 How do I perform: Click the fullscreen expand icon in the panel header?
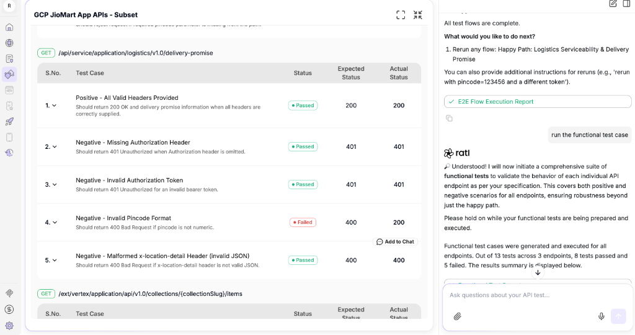(401, 15)
